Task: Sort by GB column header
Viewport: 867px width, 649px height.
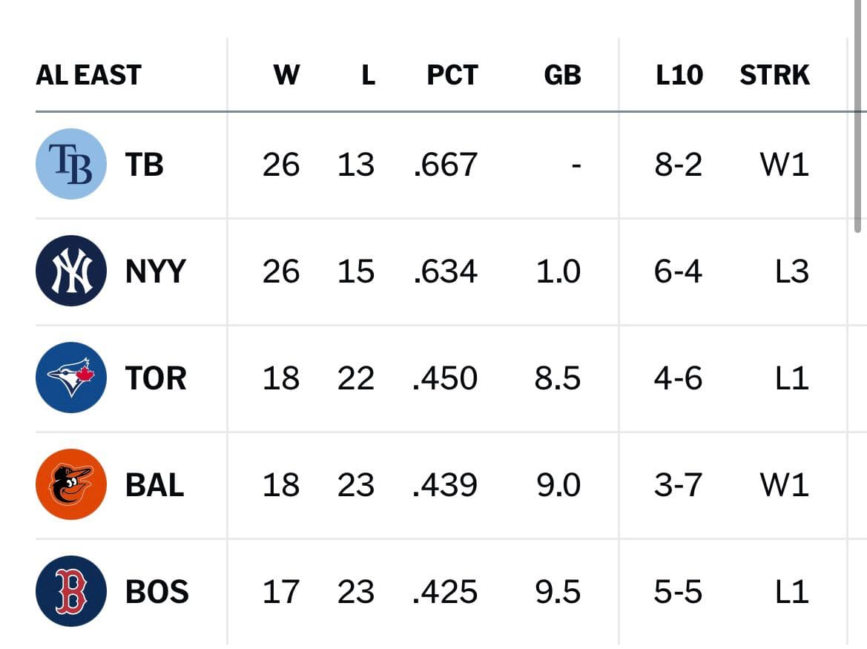Action: [562, 75]
